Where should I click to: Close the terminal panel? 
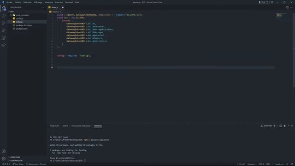[x=292, y=126]
